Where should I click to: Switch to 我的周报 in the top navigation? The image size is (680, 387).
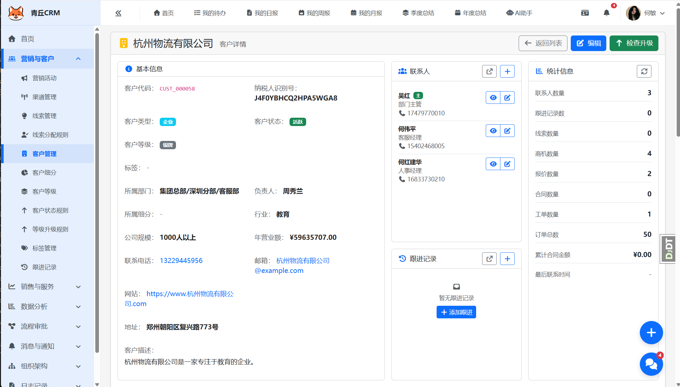click(314, 13)
